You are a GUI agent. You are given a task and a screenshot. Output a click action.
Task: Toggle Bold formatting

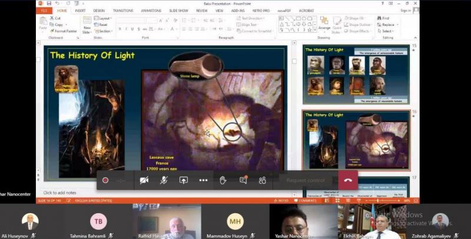[120, 29]
